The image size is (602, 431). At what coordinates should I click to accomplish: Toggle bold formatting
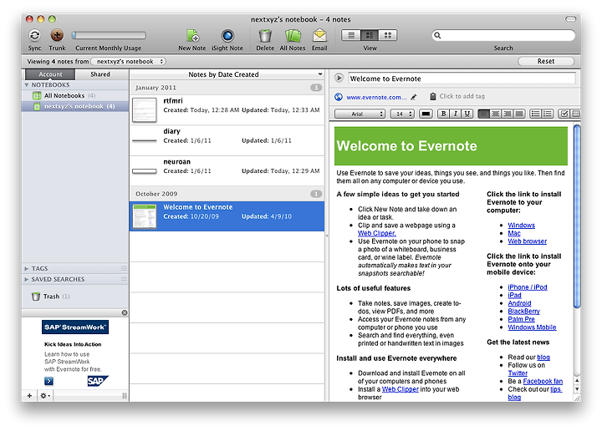pyautogui.click(x=443, y=114)
